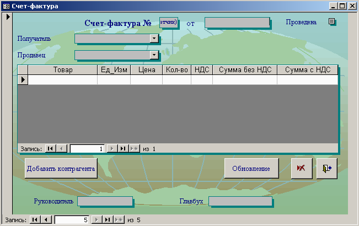Click the empty Товар cell in first row
This screenshot has height=226, width=359.
click(x=63, y=80)
